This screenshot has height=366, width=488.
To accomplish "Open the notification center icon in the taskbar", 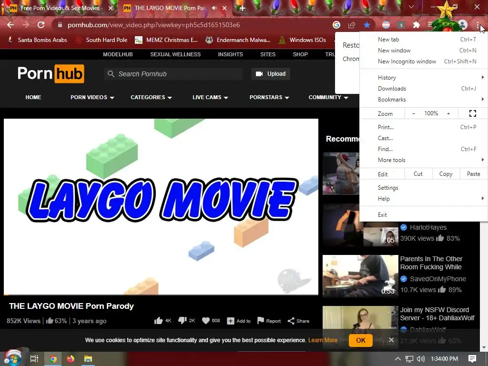I will pyautogui.click(x=472, y=359).
